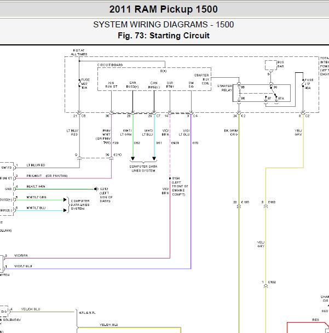Click the "BUS BAR" label
329x333 pixels.
(x=281, y=64)
